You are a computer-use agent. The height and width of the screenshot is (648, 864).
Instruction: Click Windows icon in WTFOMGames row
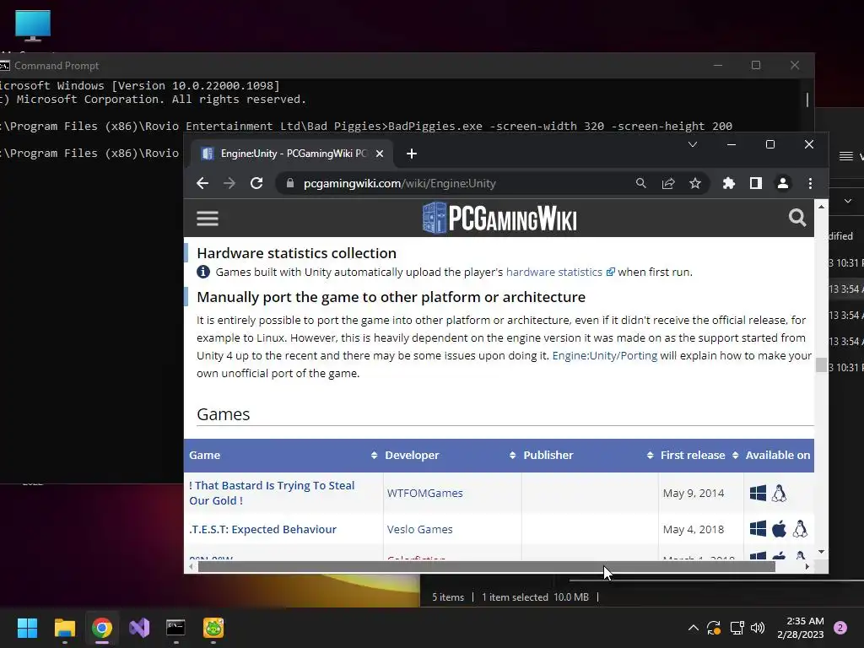pyautogui.click(x=758, y=493)
